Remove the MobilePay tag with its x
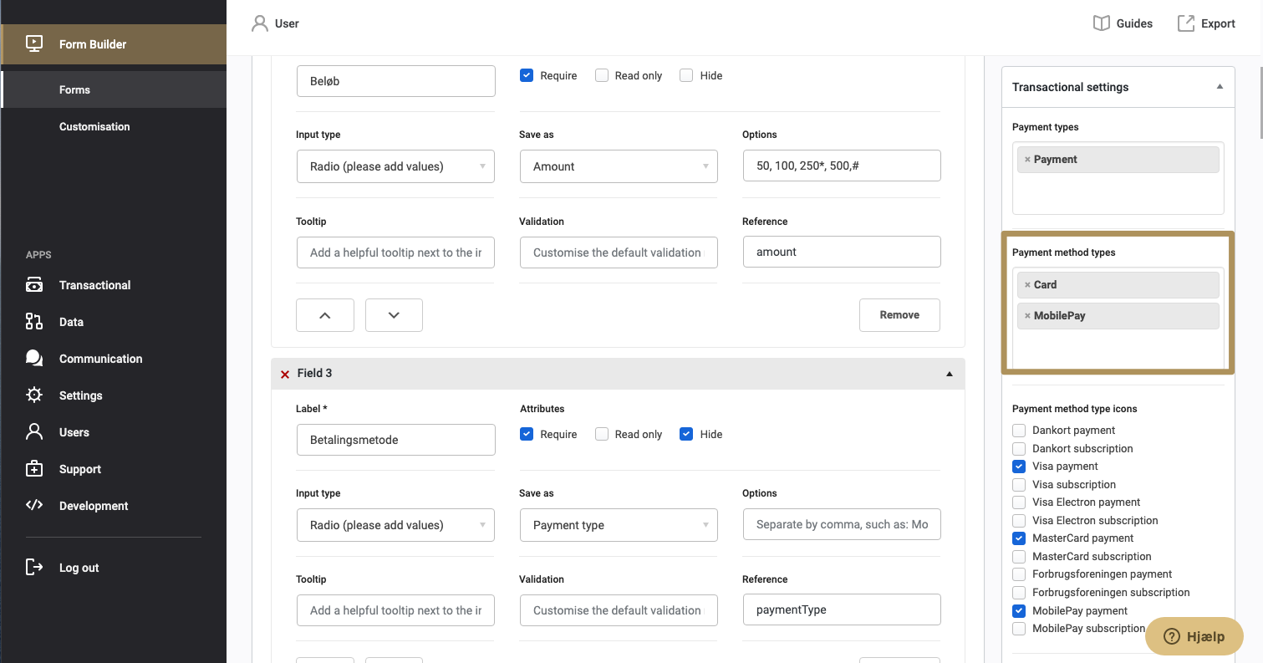Image resolution: width=1263 pixels, height=663 pixels. [x=1027, y=316]
